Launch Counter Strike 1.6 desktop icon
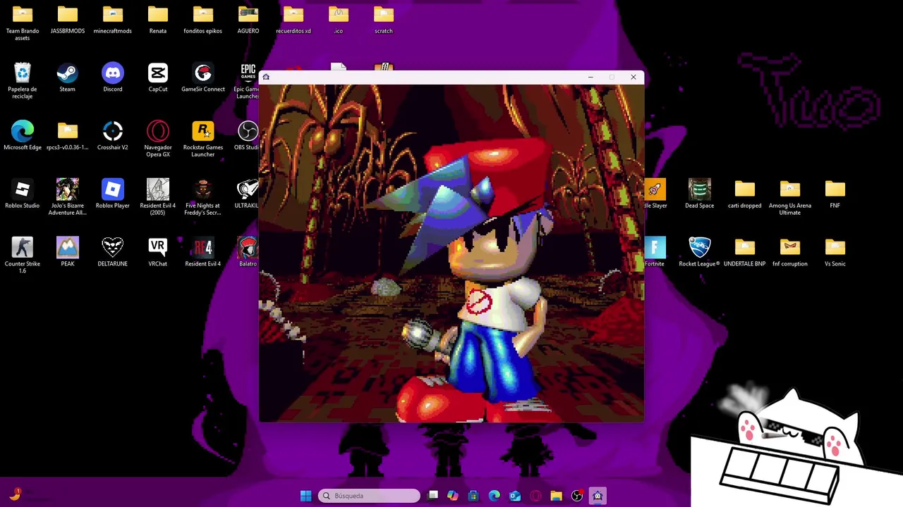 point(23,256)
